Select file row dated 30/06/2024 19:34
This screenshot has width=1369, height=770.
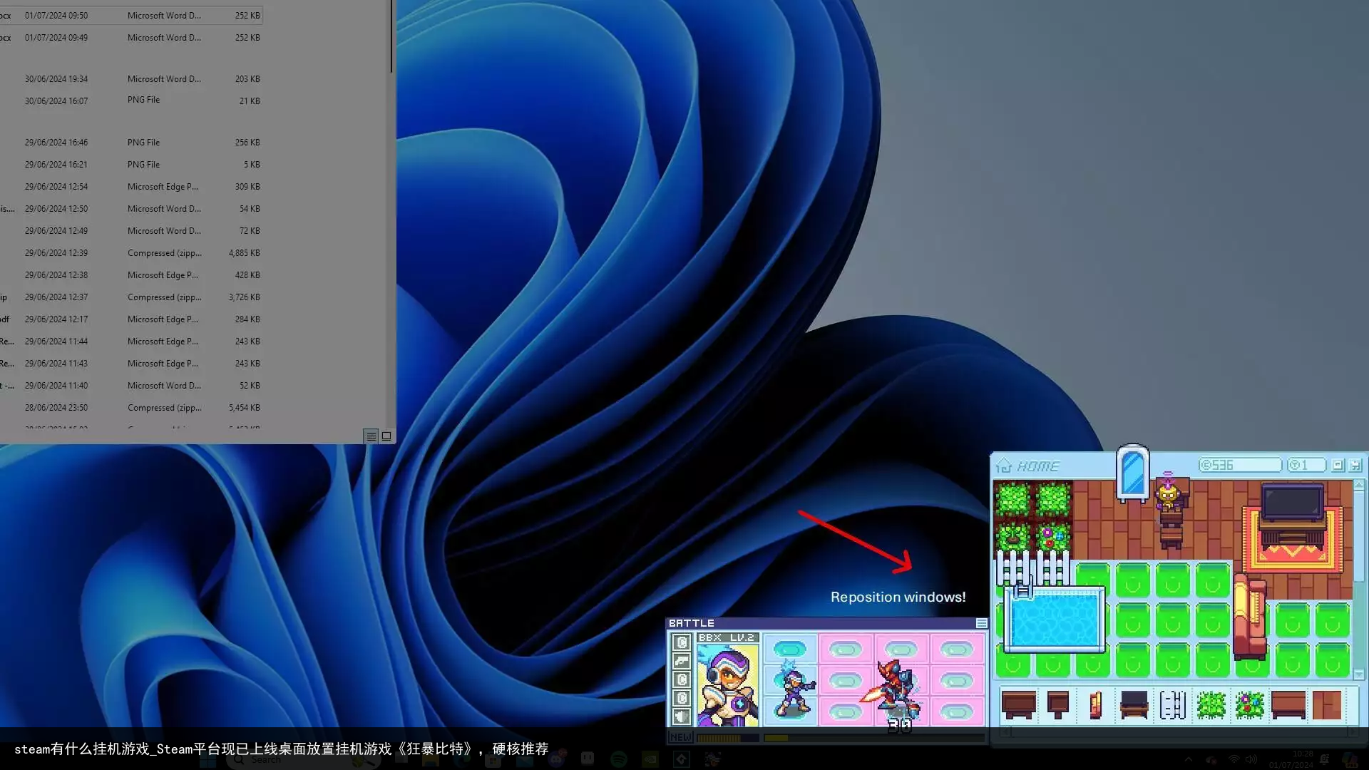pos(131,78)
